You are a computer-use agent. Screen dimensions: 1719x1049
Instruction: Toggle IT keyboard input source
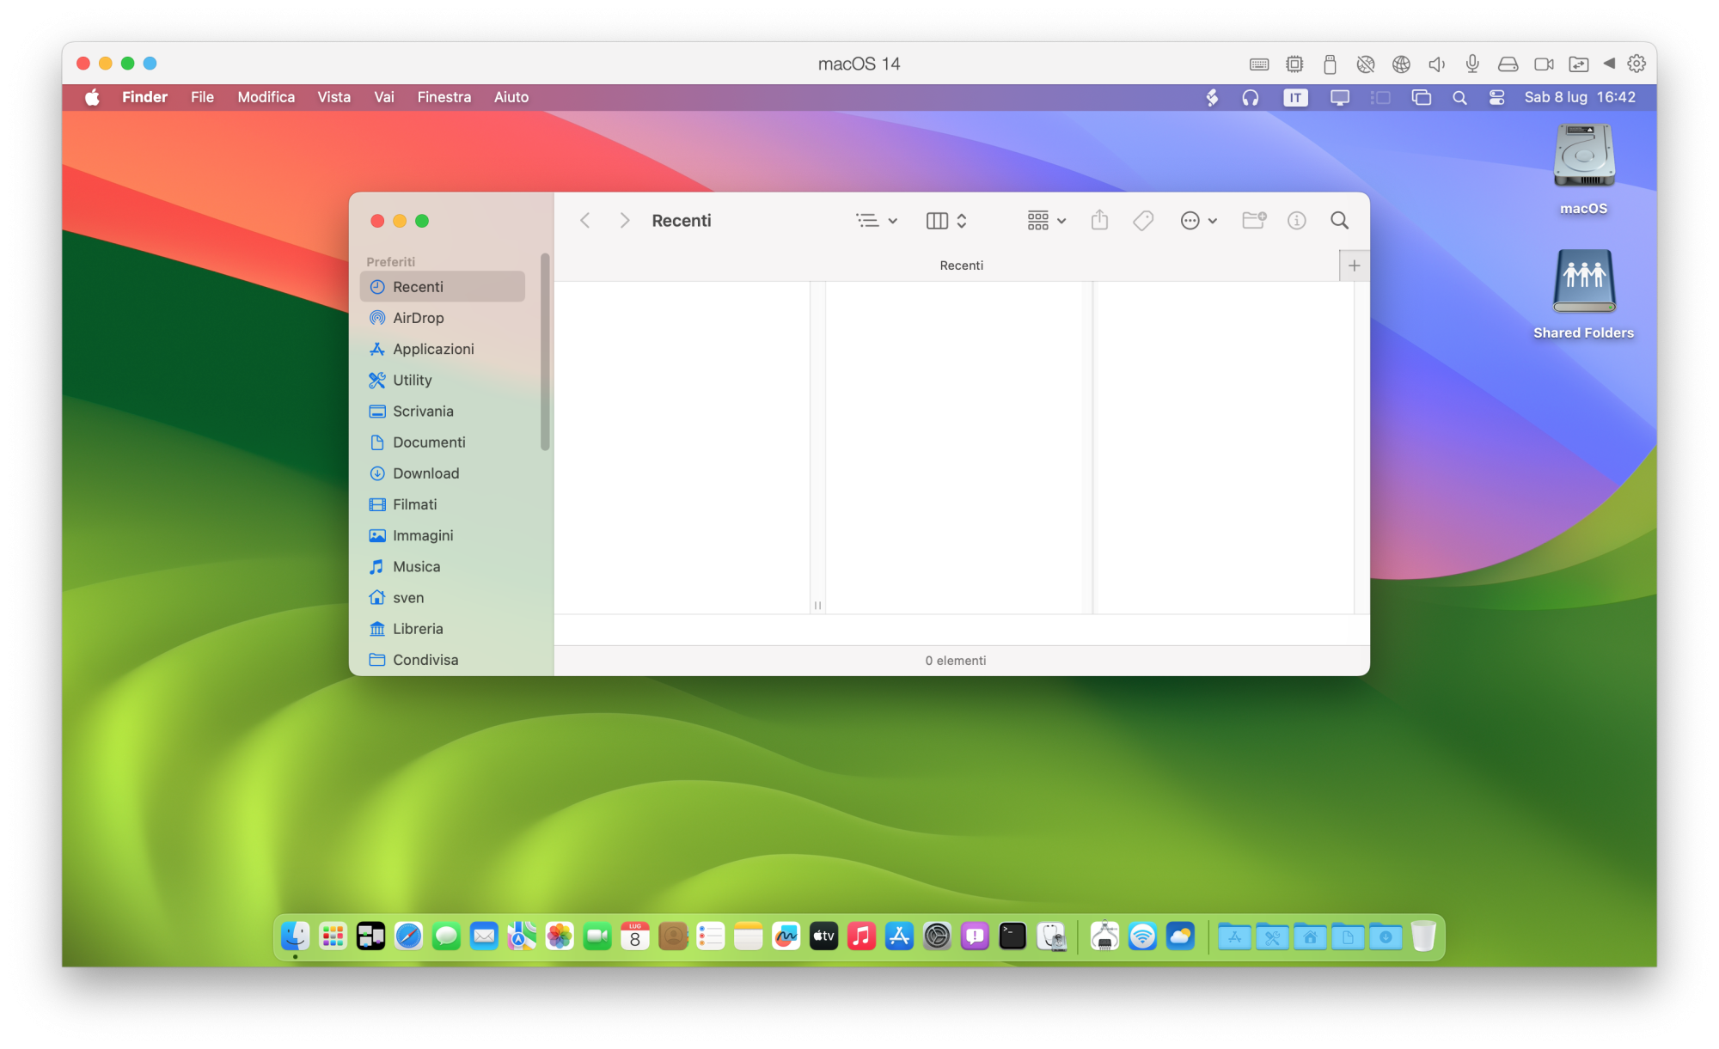click(1295, 97)
